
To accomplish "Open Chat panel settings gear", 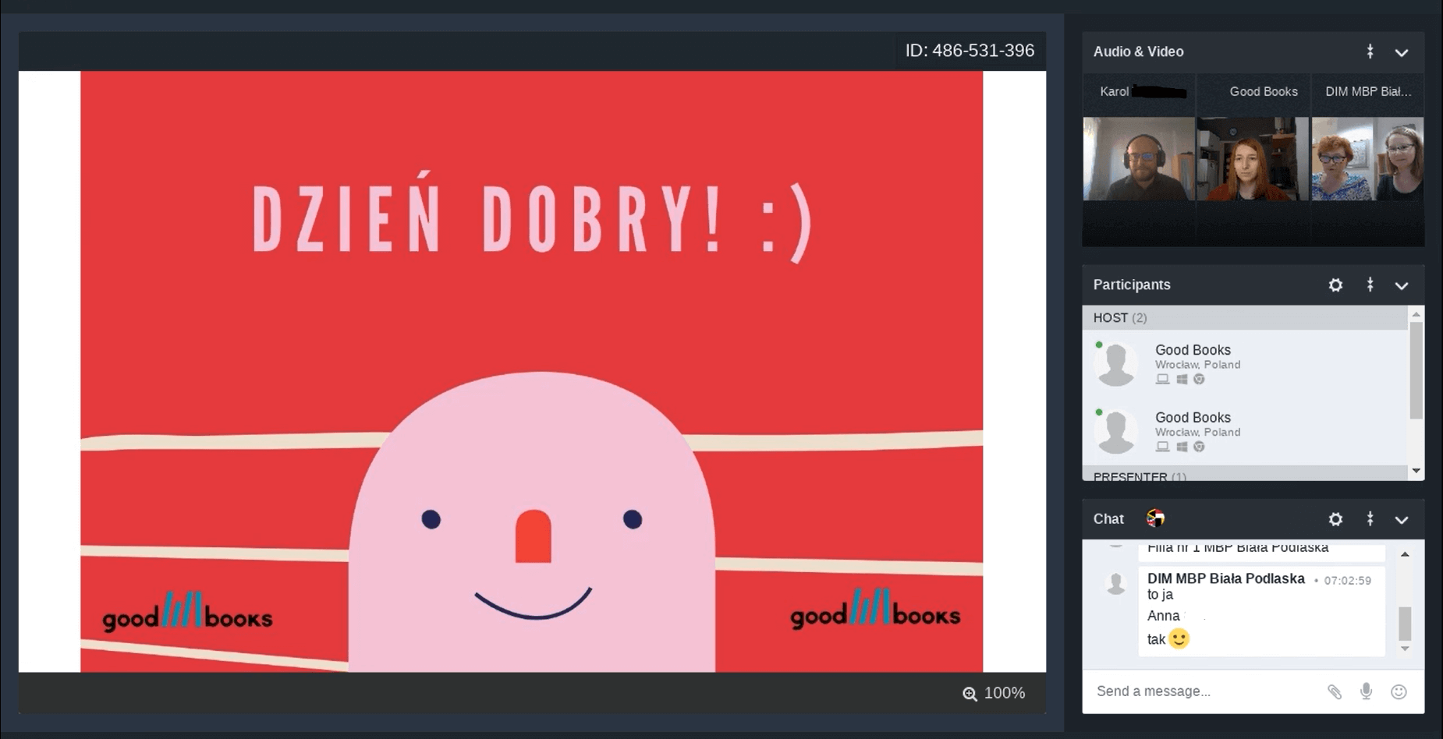I will pos(1335,519).
